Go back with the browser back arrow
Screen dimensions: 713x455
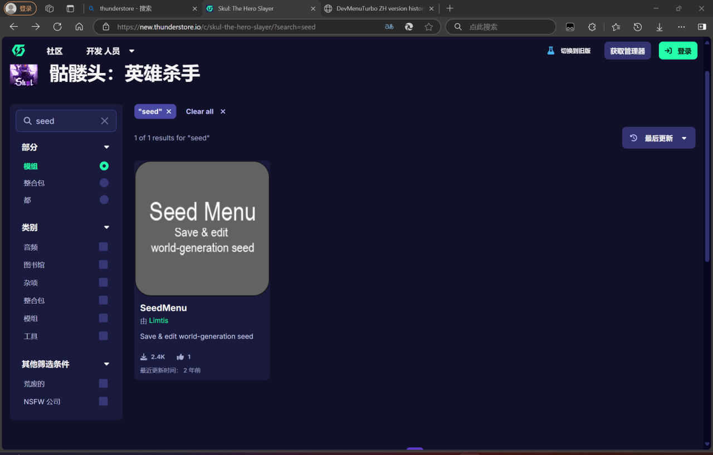[14, 27]
